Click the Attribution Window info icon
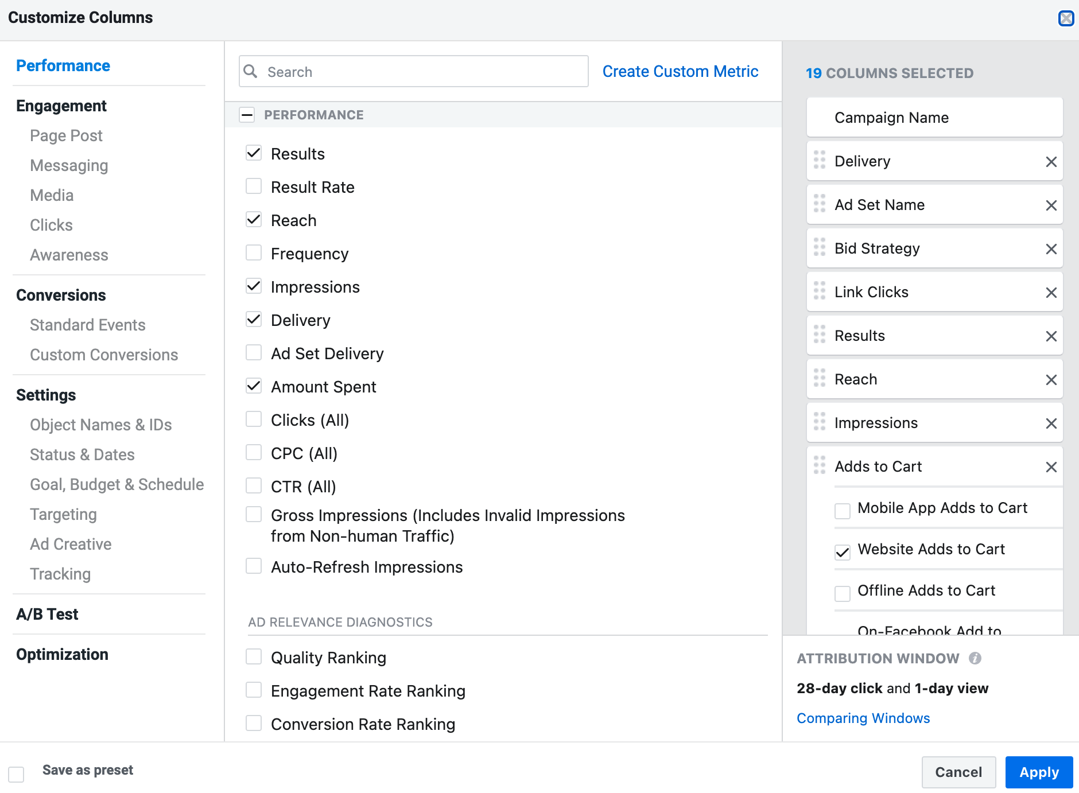The width and height of the screenshot is (1079, 793). pos(975,658)
